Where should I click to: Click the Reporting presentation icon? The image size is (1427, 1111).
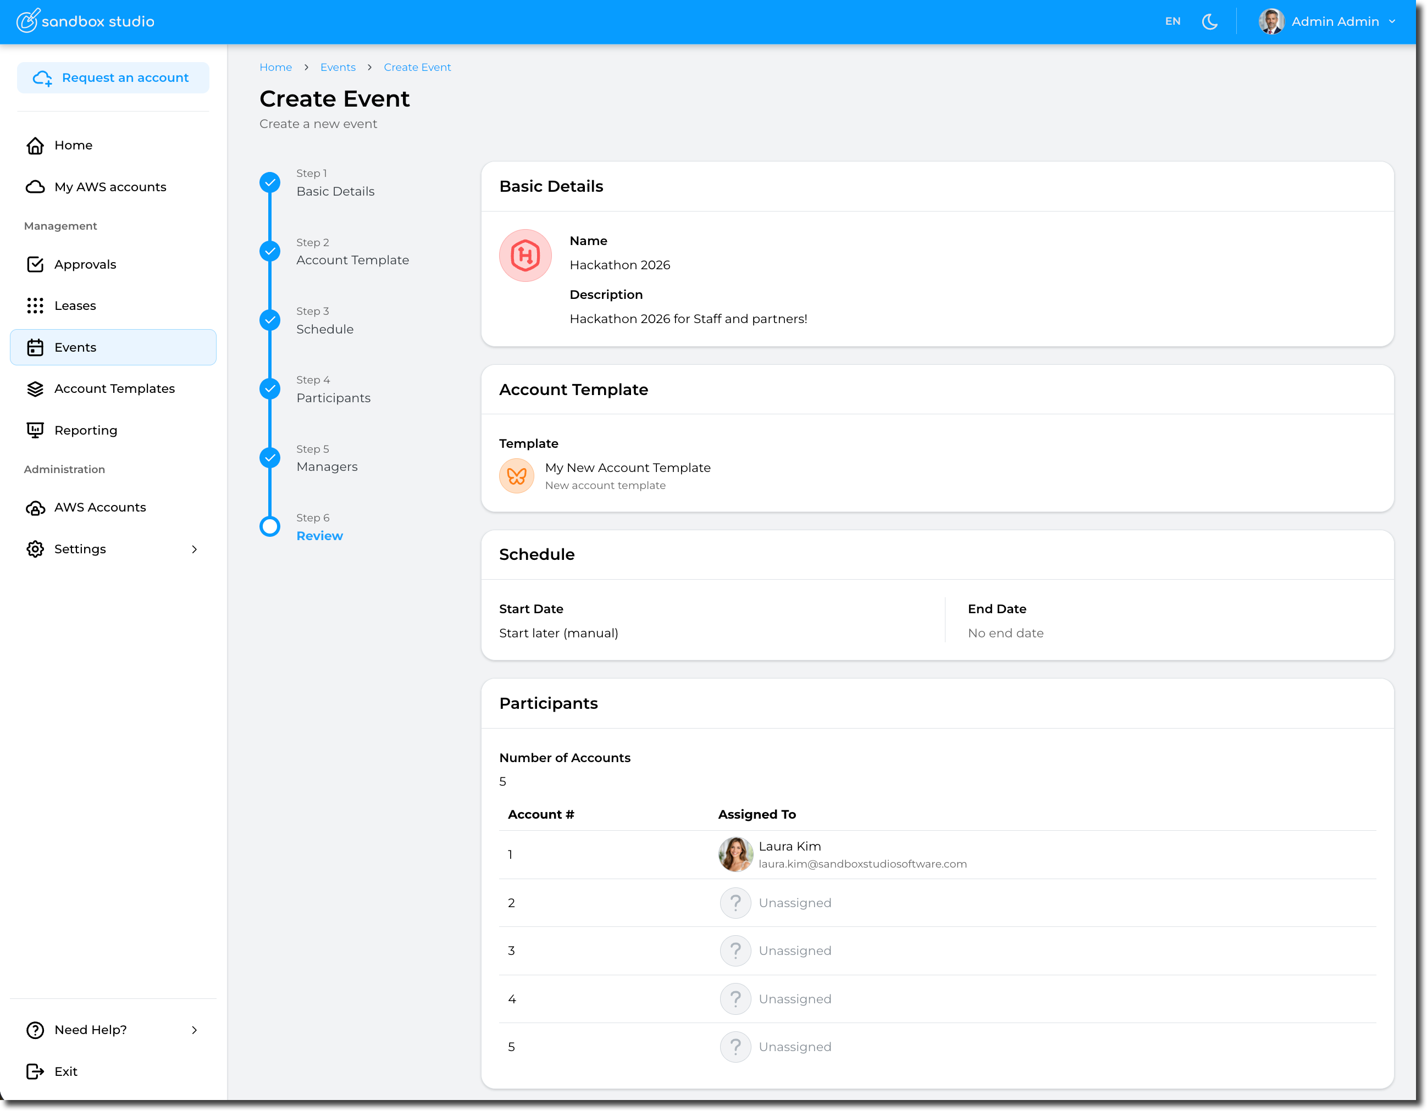35,430
